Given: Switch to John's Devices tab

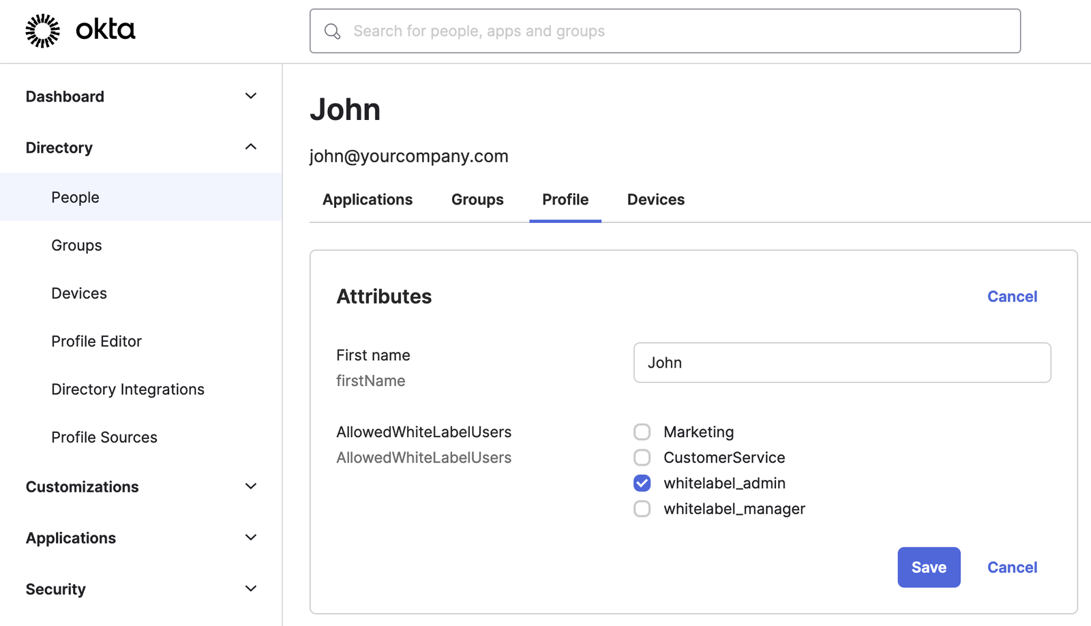Looking at the screenshot, I should [x=656, y=200].
